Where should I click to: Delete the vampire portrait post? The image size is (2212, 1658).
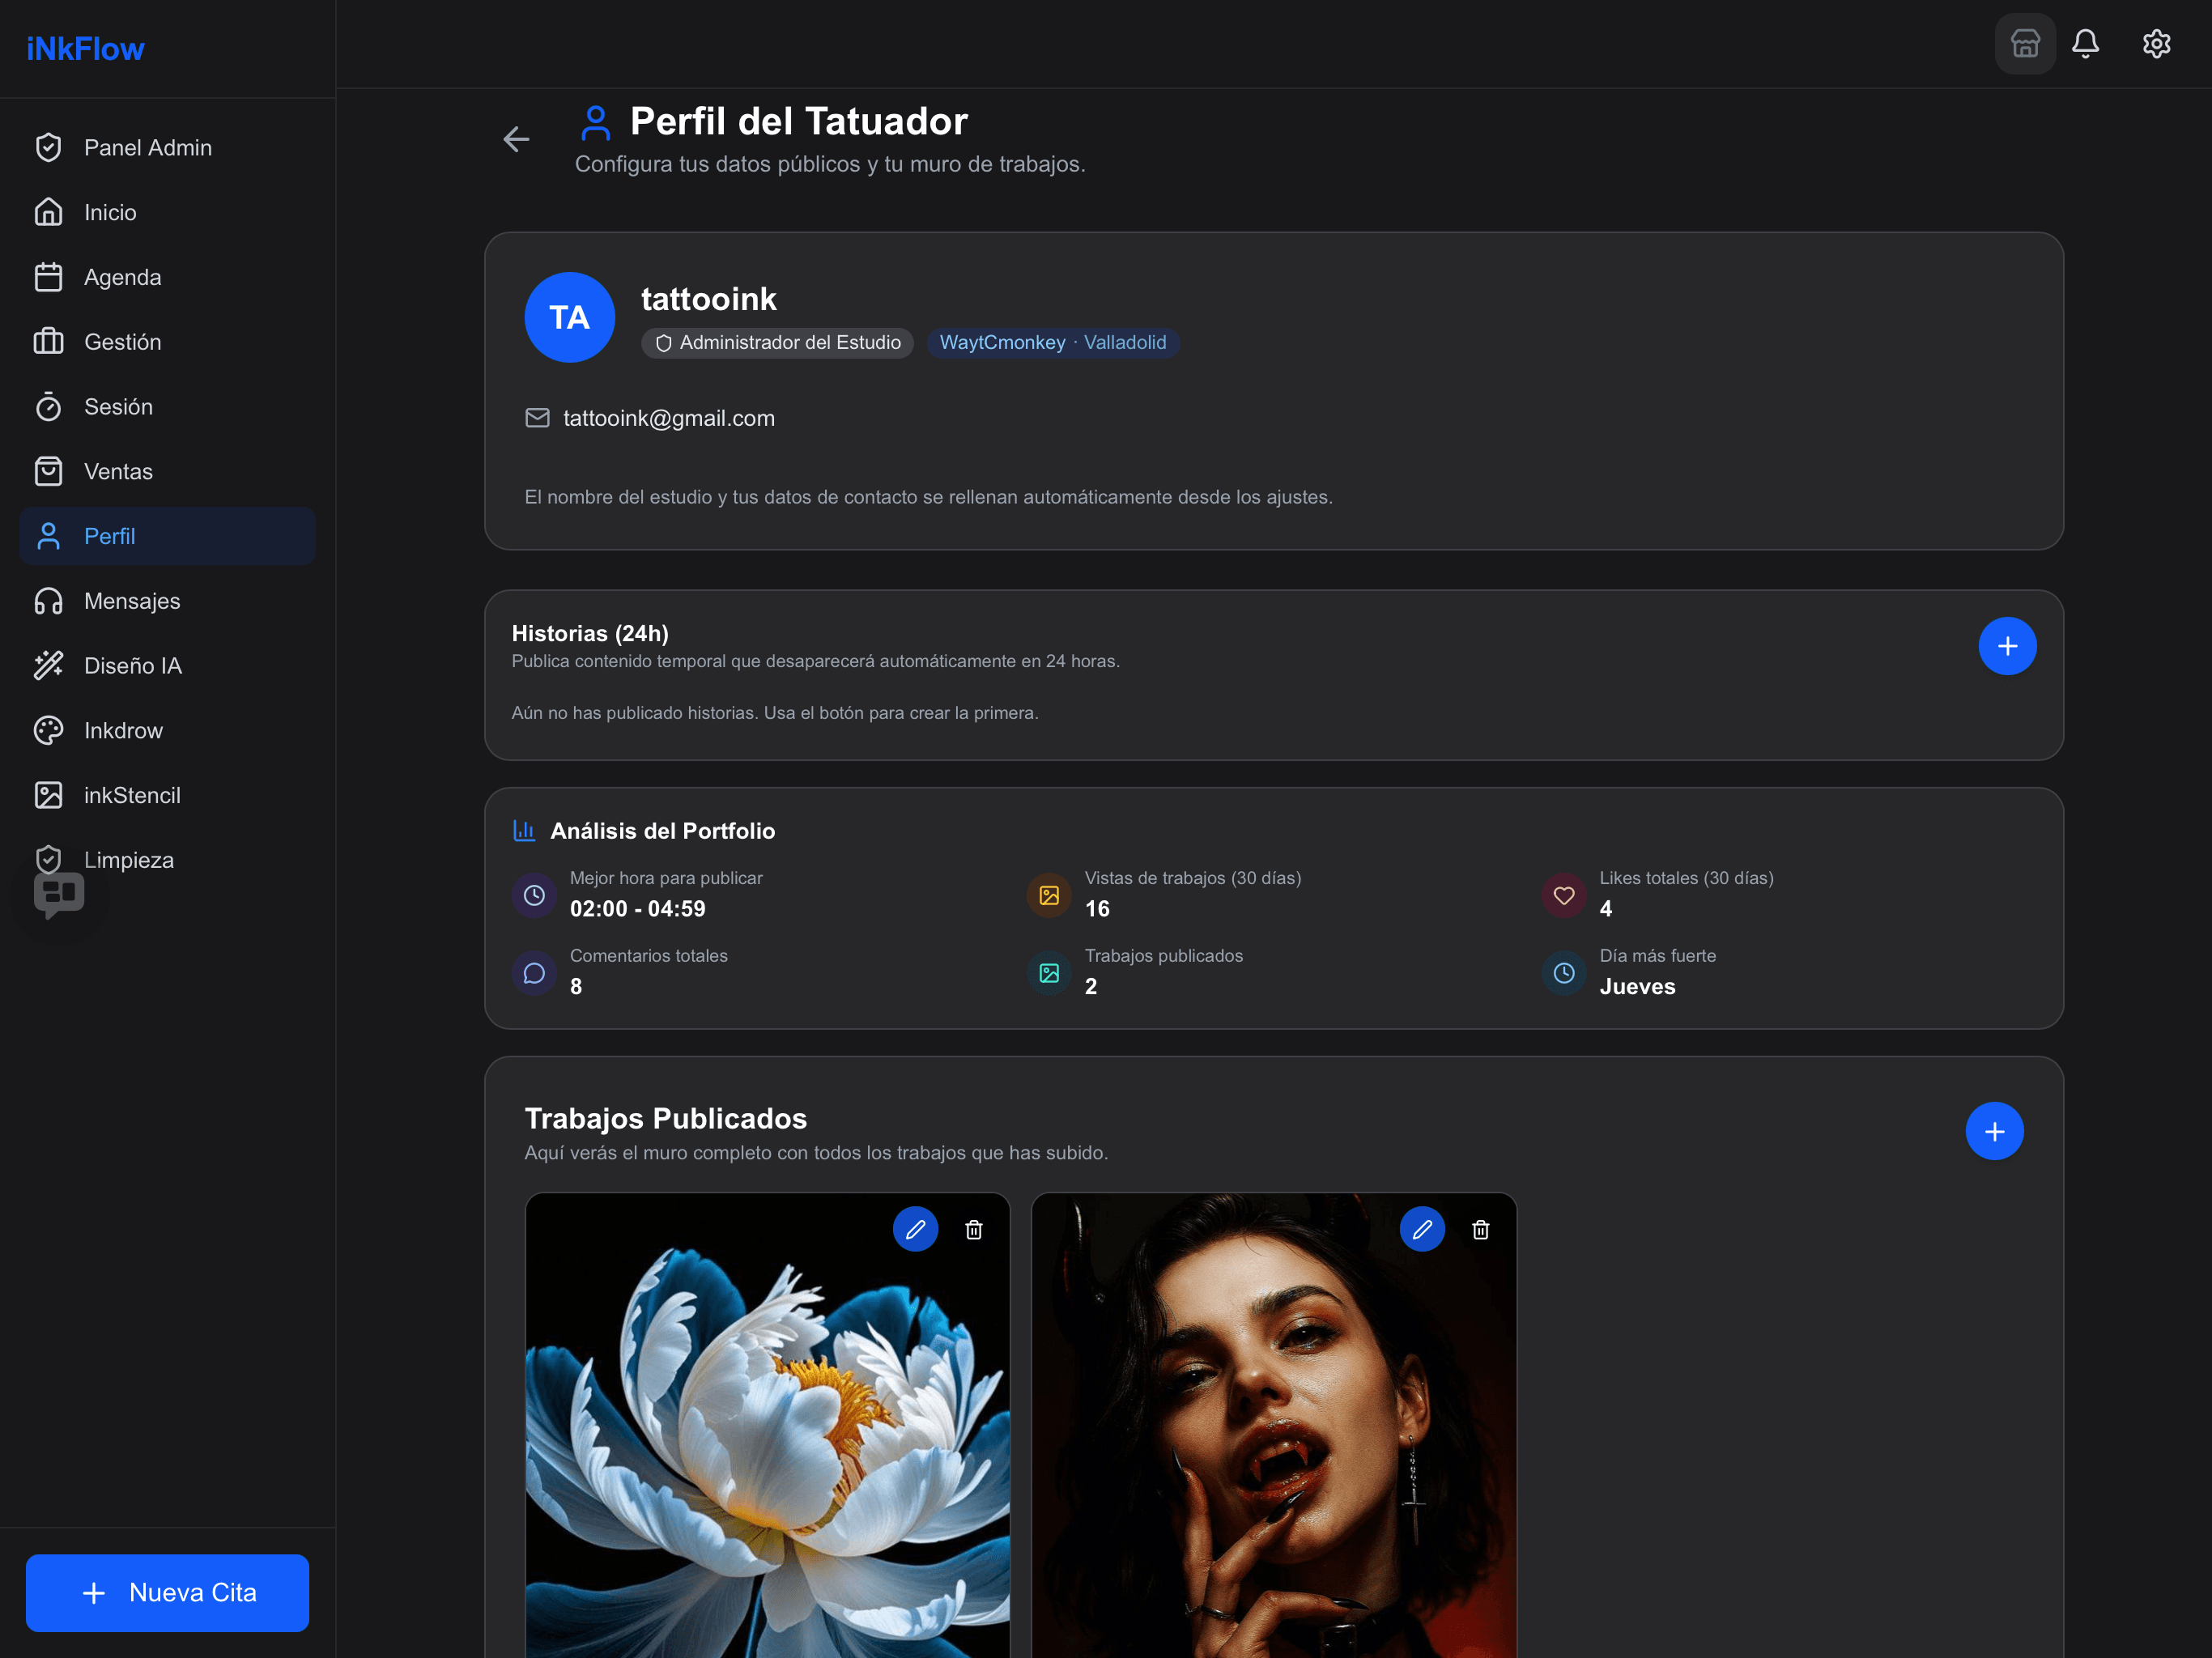point(1481,1230)
